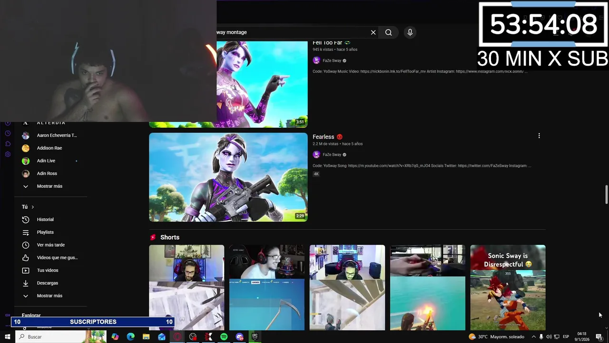Open Ver más tarde list
The image size is (609, 343).
point(50,245)
